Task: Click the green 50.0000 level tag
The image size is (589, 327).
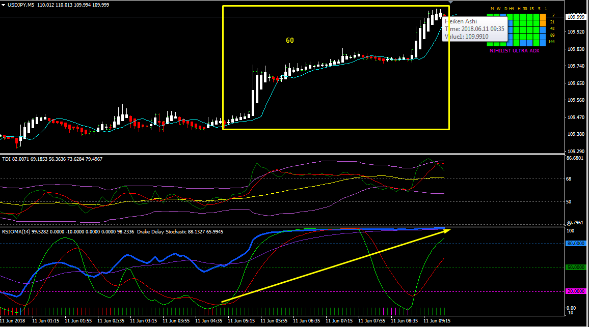Action: click(x=576, y=267)
